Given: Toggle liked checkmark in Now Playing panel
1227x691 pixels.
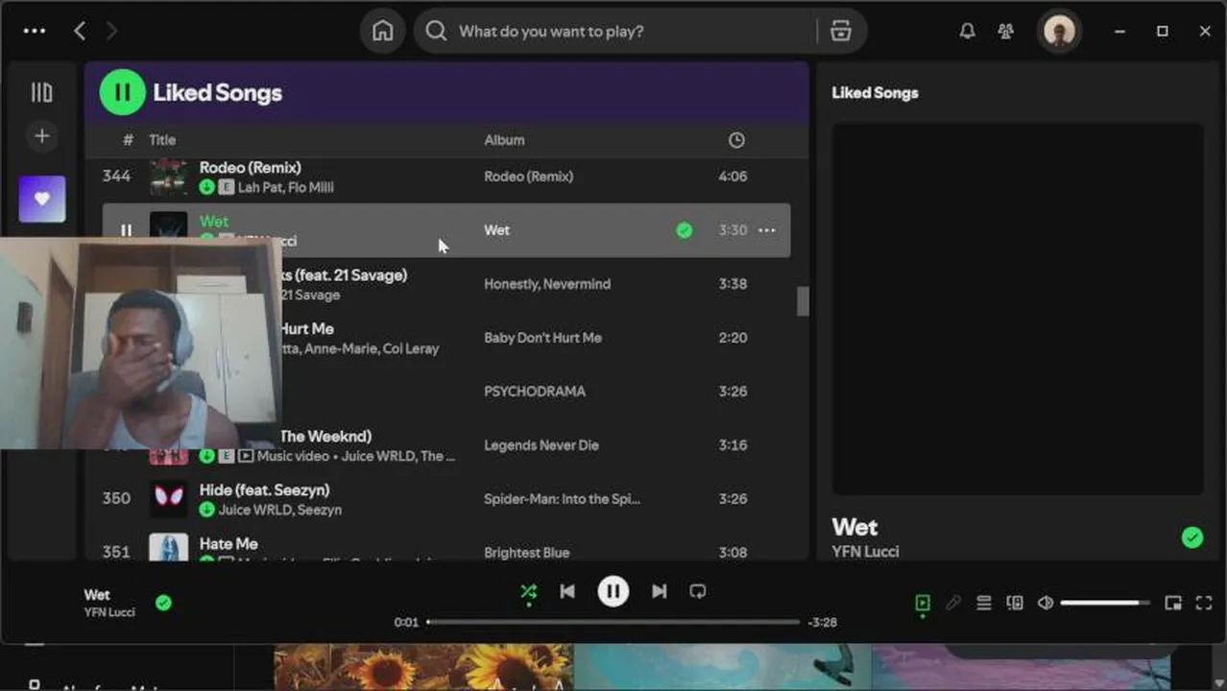Looking at the screenshot, I should click(x=1191, y=537).
